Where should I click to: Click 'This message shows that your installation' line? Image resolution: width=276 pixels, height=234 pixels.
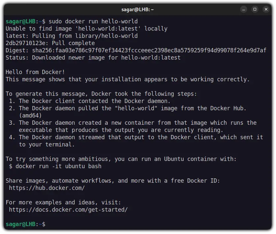point(128,79)
